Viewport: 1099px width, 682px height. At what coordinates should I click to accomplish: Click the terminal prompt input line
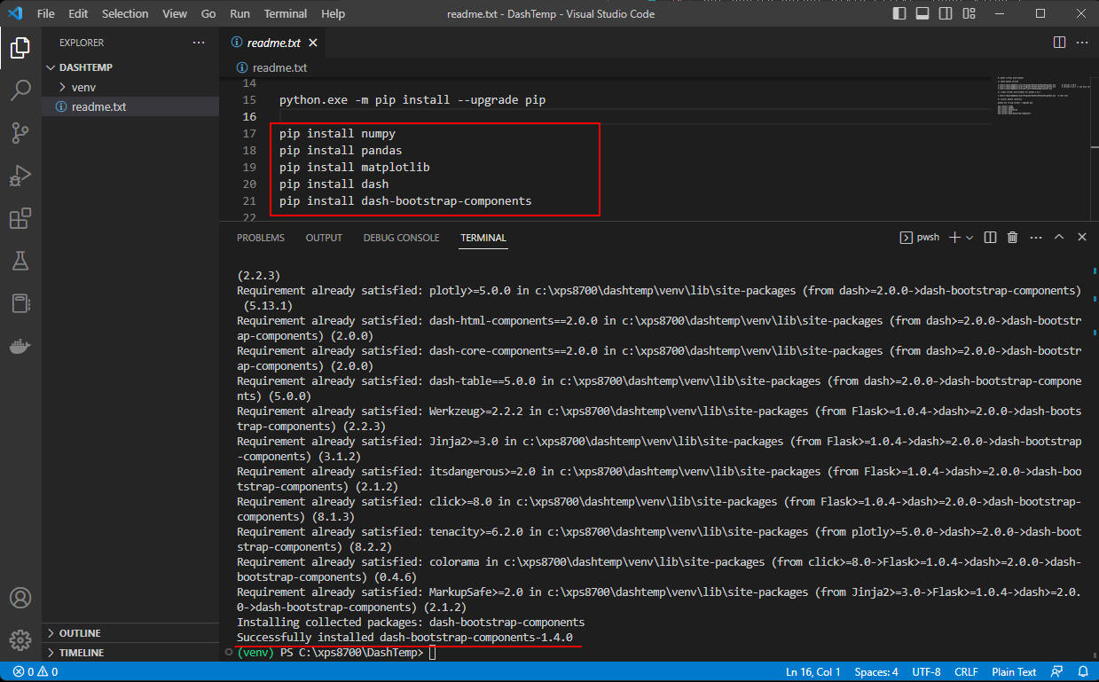[x=659, y=653]
